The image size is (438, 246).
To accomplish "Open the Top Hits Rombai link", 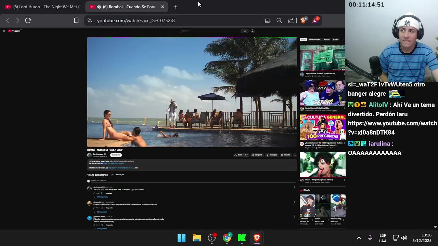I will pyautogui.click(x=114, y=163).
